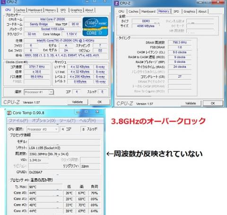Click the Command Rate value 2T
227x215 pixels.
(180, 76)
